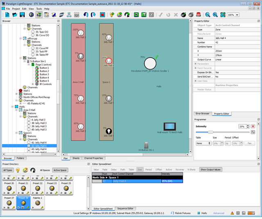Click the Zoom out magnifier icon
This screenshot has width=262, height=219.
coord(208,15)
